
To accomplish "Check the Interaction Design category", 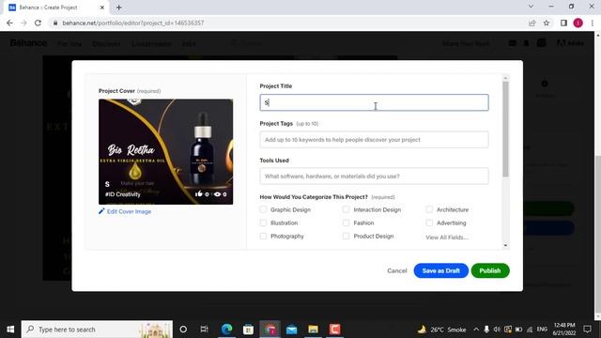I will tap(347, 209).
